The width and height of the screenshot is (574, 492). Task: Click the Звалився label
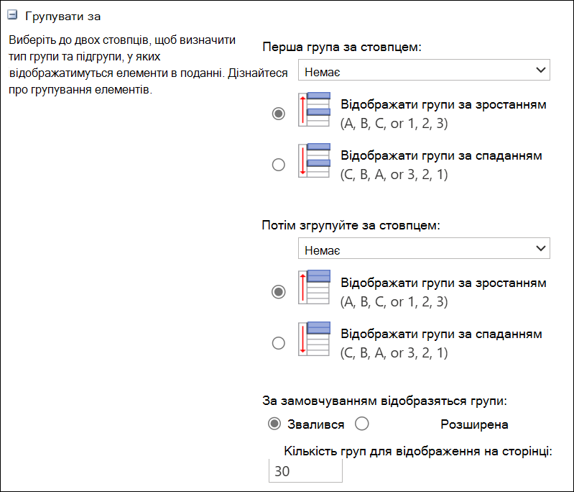point(315,424)
